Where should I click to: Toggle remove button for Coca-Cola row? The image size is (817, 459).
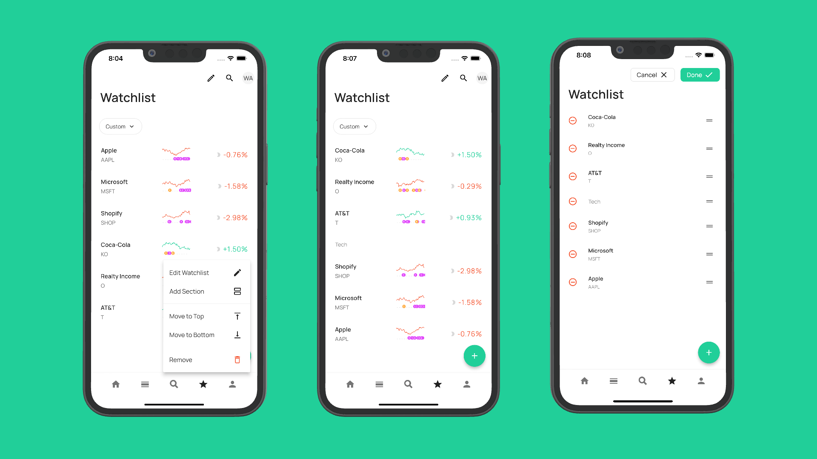click(x=573, y=120)
